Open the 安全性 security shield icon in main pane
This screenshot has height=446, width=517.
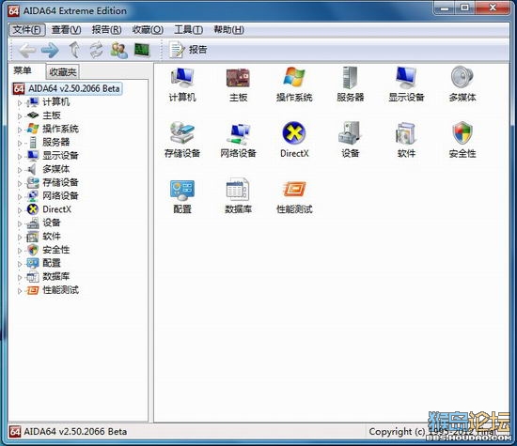click(x=462, y=140)
